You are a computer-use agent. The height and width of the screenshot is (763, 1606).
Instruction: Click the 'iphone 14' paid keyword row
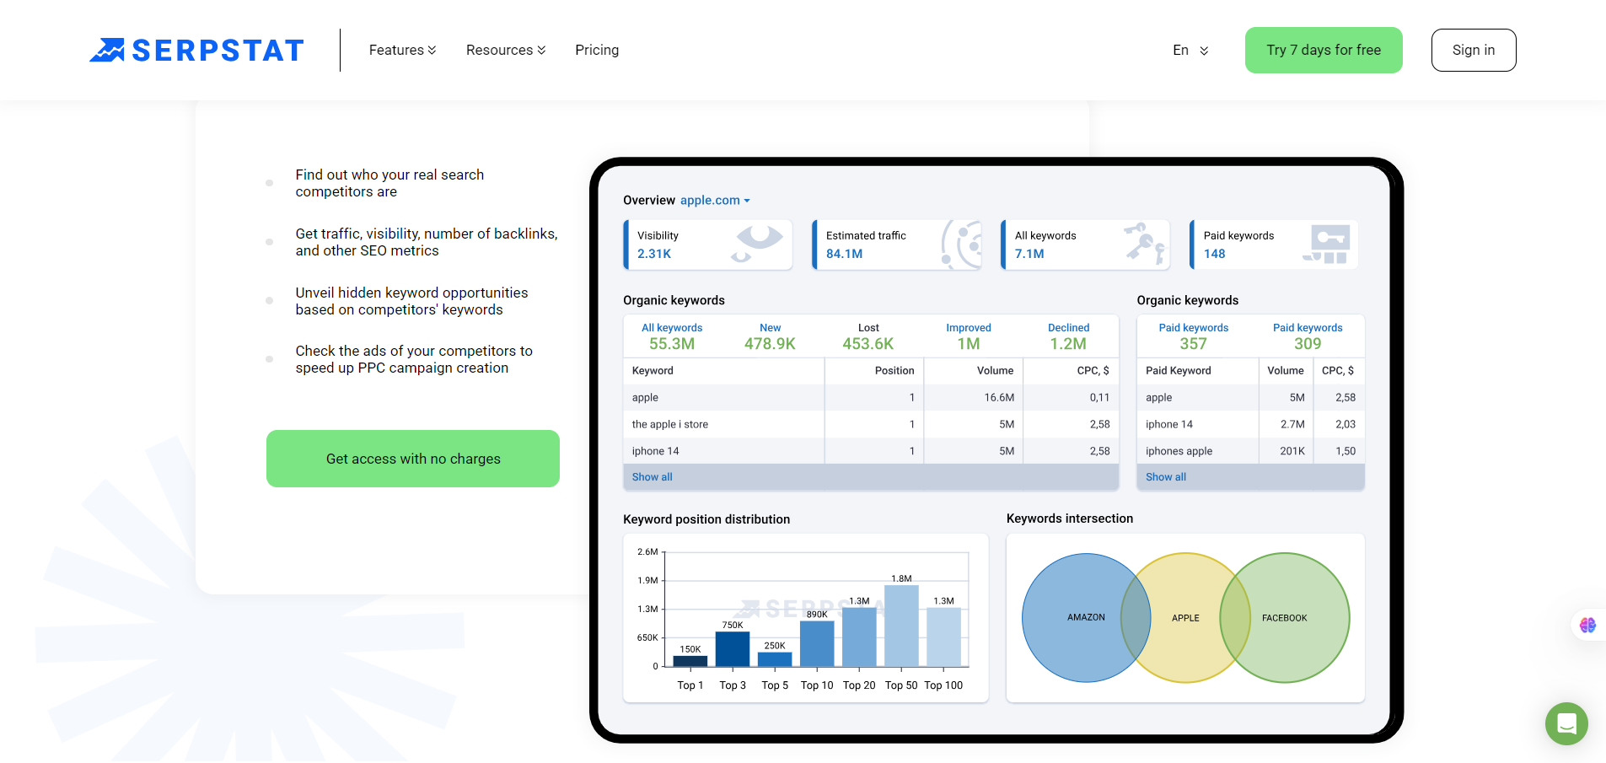1250,424
